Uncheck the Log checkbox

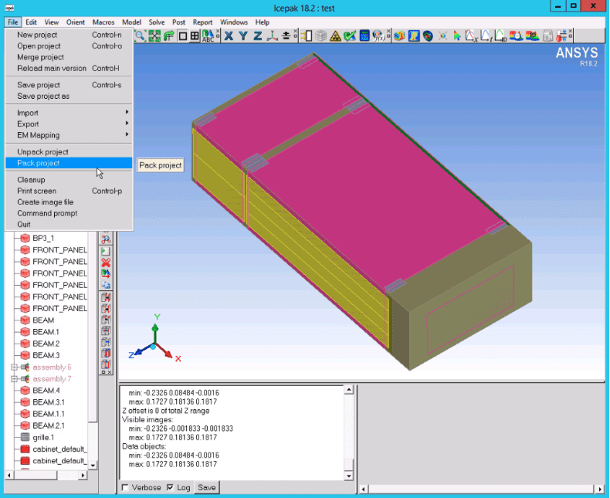point(170,487)
